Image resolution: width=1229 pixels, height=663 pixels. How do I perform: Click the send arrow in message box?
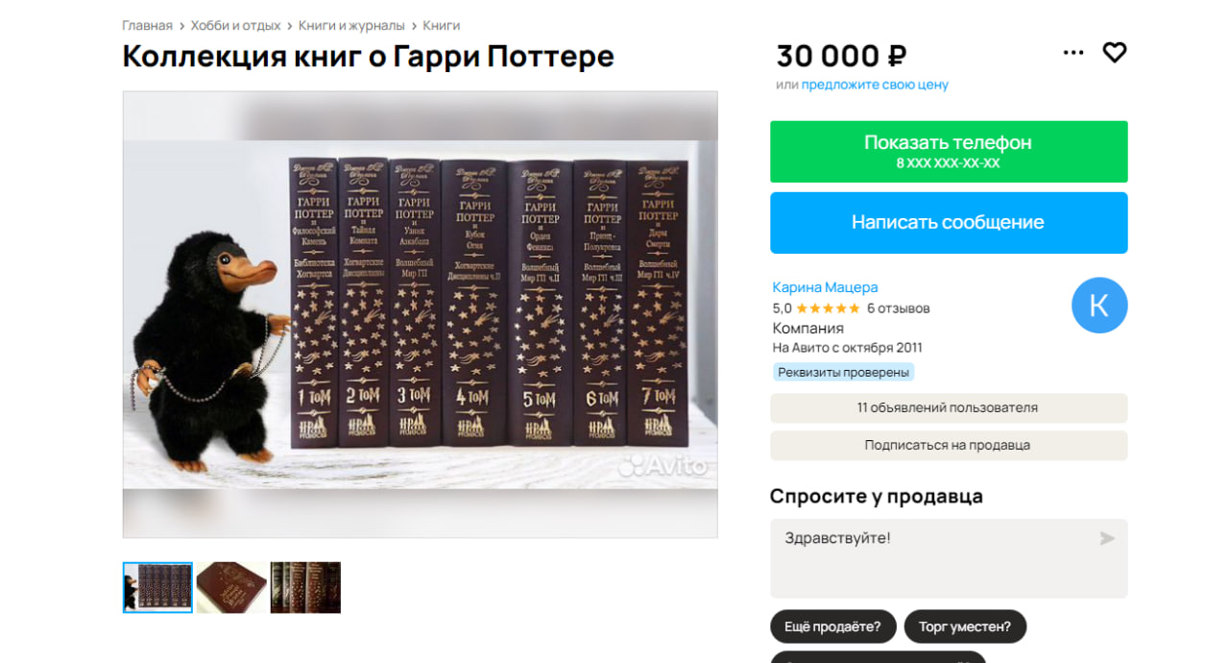(x=1107, y=538)
